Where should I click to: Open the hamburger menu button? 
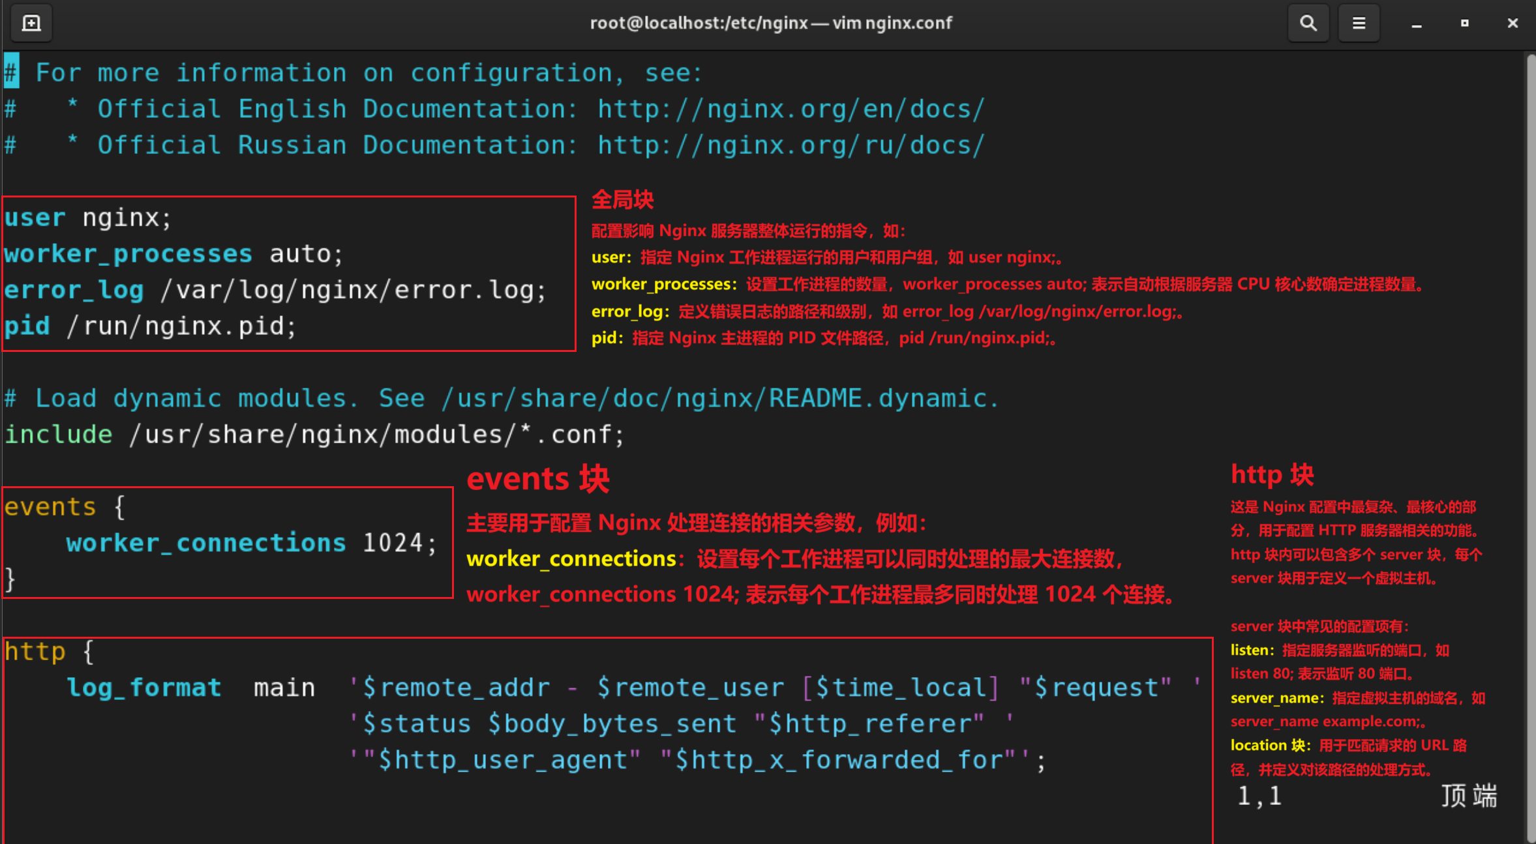pos(1359,23)
